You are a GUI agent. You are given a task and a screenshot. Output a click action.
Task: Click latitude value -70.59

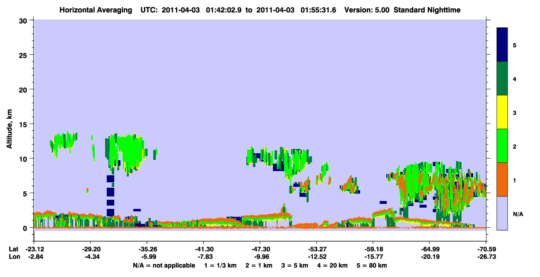[487, 249]
